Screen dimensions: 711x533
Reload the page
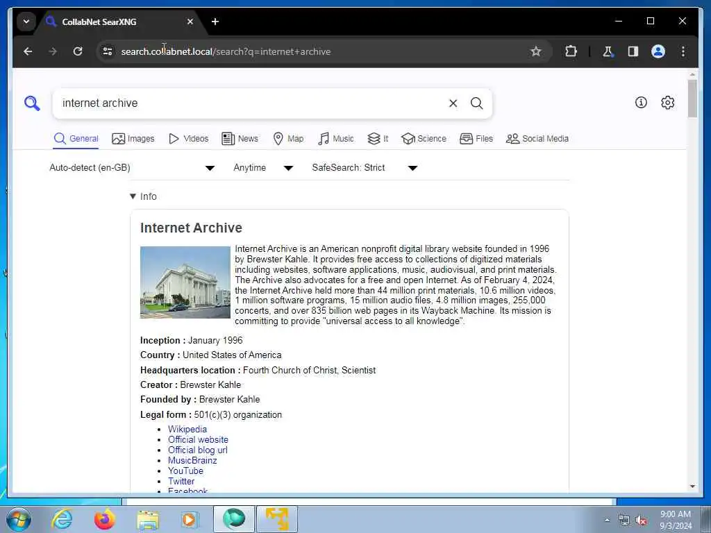point(78,51)
